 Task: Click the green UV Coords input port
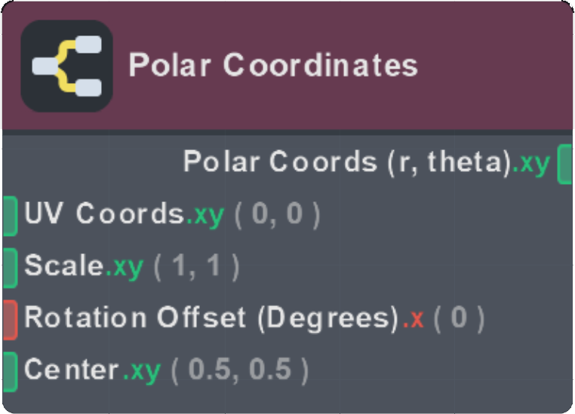click(9, 215)
